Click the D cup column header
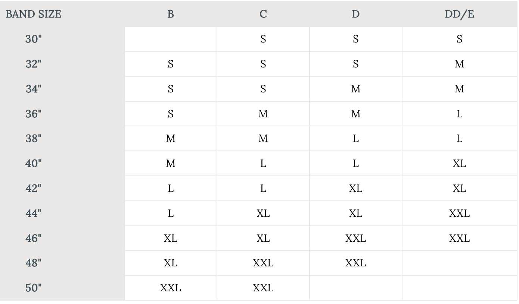This screenshot has height=304, width=519. [x=355, y=14]
